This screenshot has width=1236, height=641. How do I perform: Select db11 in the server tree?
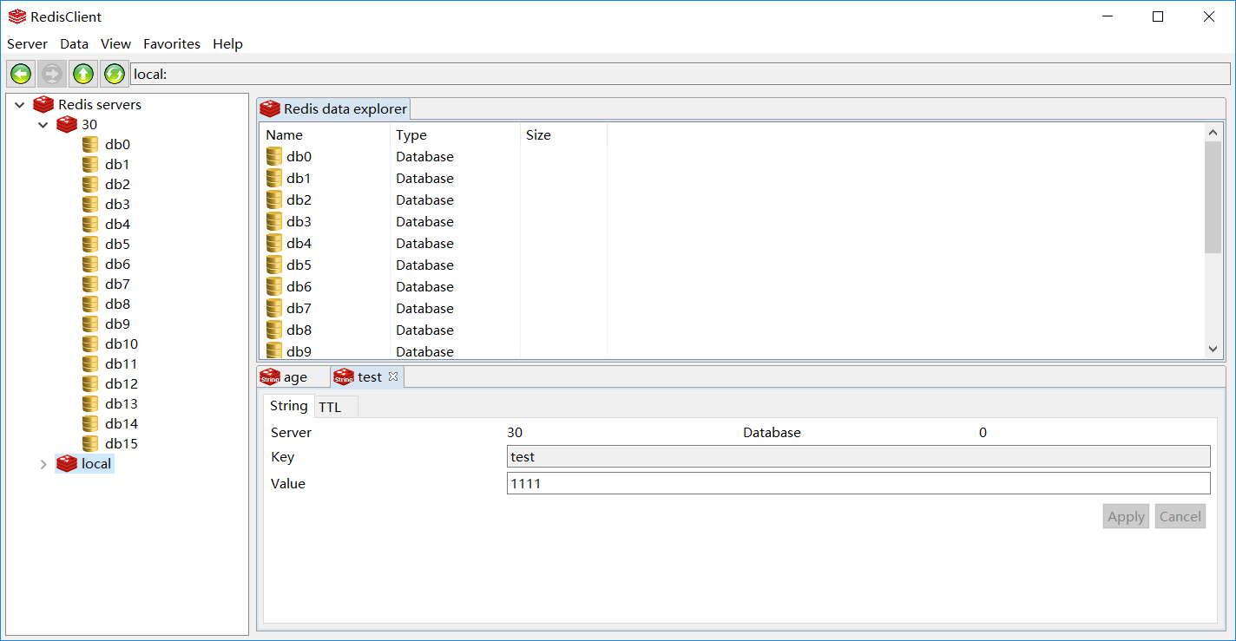(122, 363)
